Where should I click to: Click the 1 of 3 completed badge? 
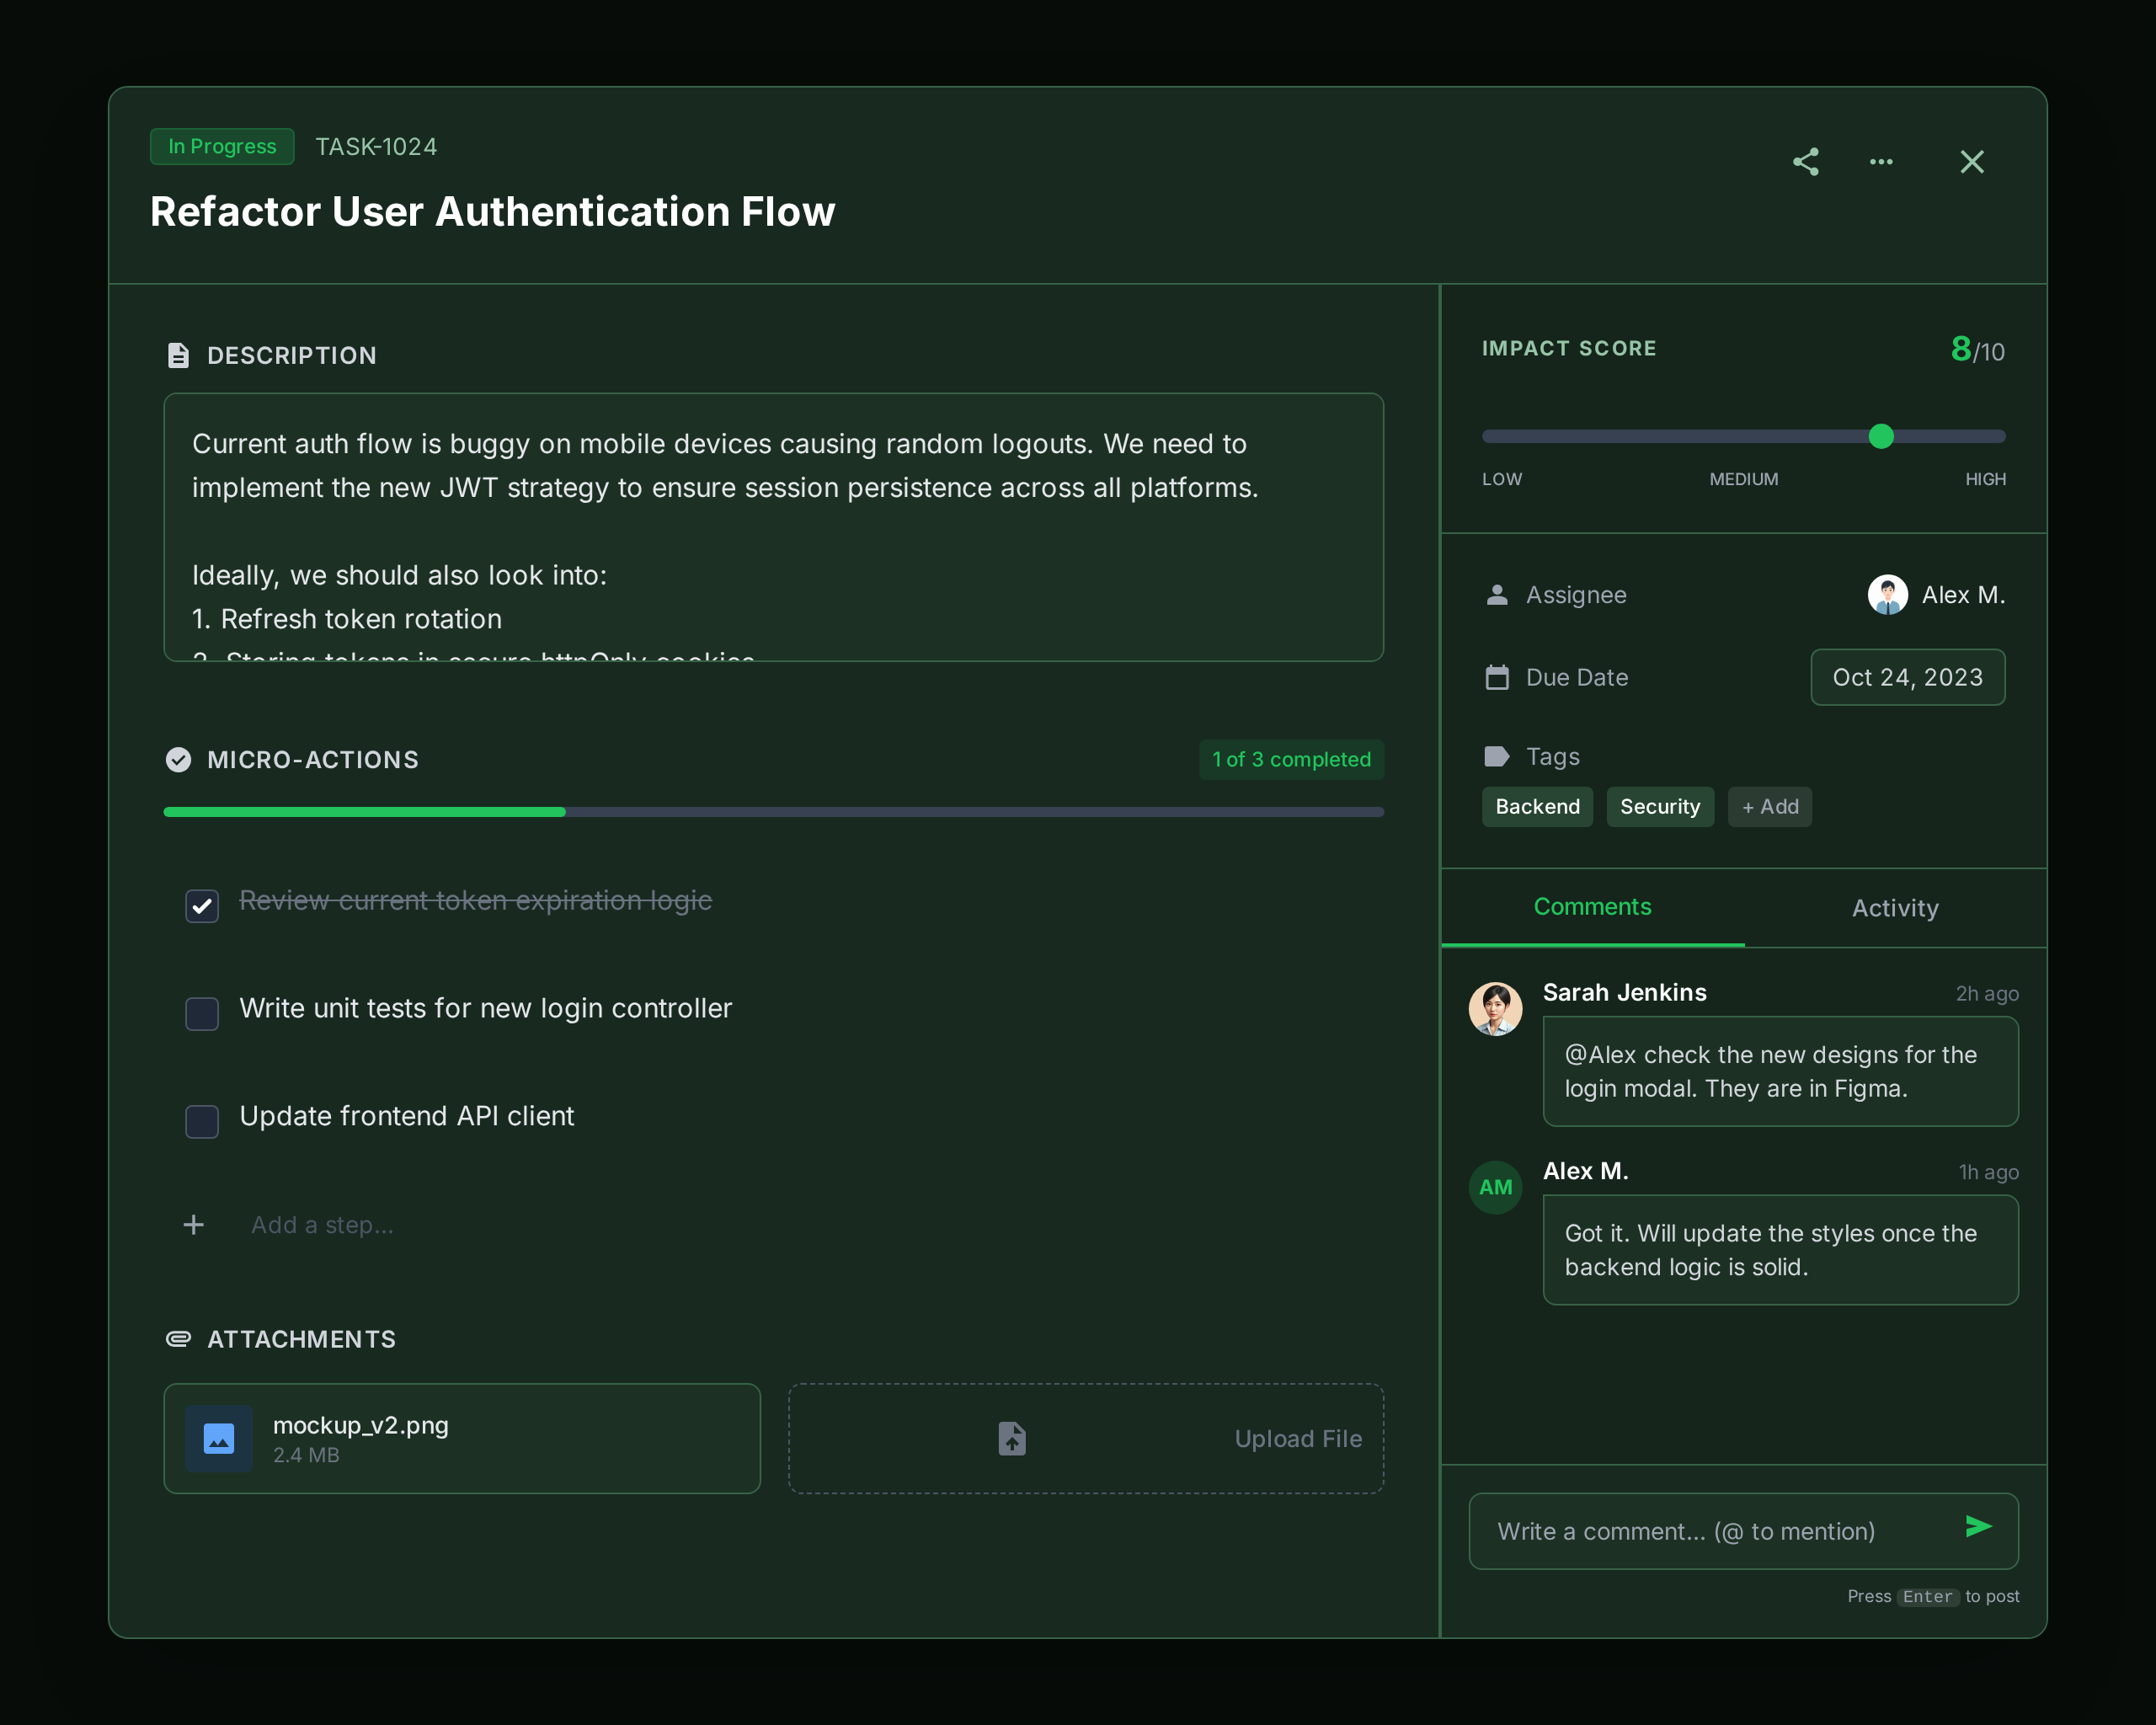point(1291,760)
